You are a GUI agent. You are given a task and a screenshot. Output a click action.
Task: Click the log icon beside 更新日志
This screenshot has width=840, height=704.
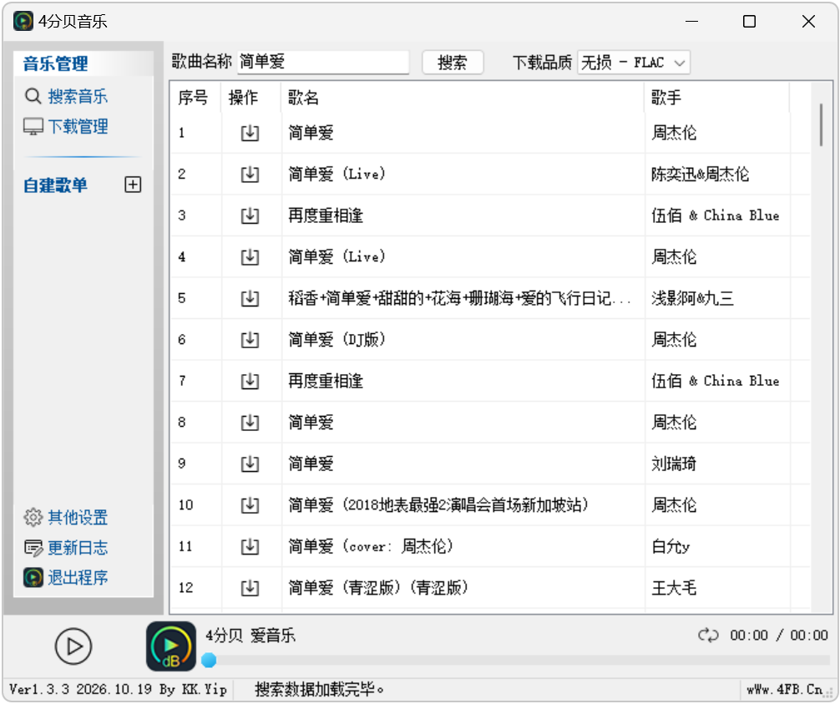(x=33, y=548)
